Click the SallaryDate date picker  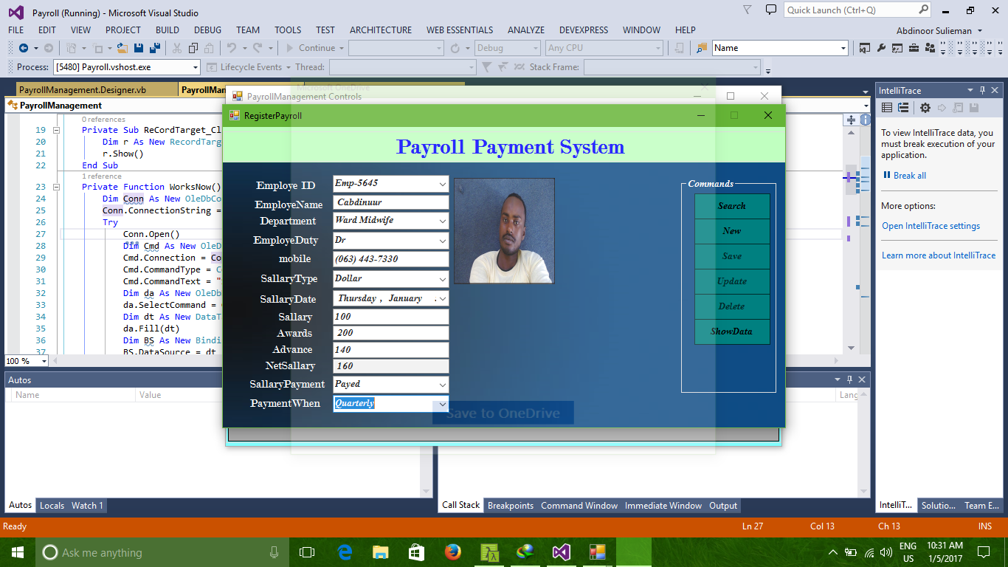tap(391, 298)
